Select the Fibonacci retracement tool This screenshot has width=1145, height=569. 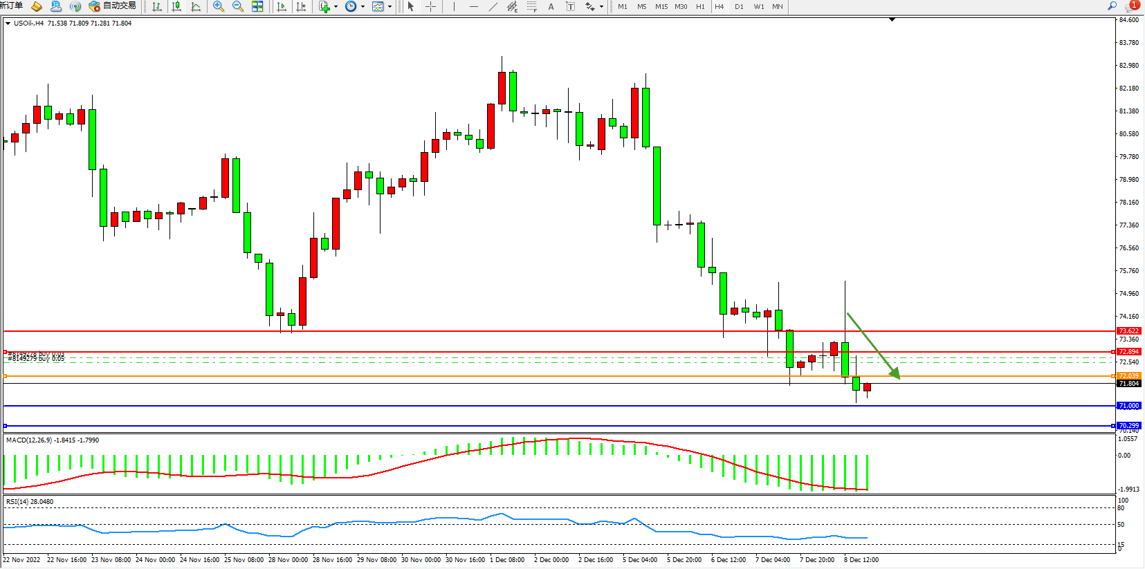(531, 6)
